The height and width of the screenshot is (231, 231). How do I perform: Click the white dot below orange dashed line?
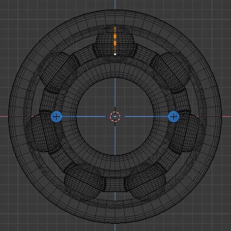(115, 54)
